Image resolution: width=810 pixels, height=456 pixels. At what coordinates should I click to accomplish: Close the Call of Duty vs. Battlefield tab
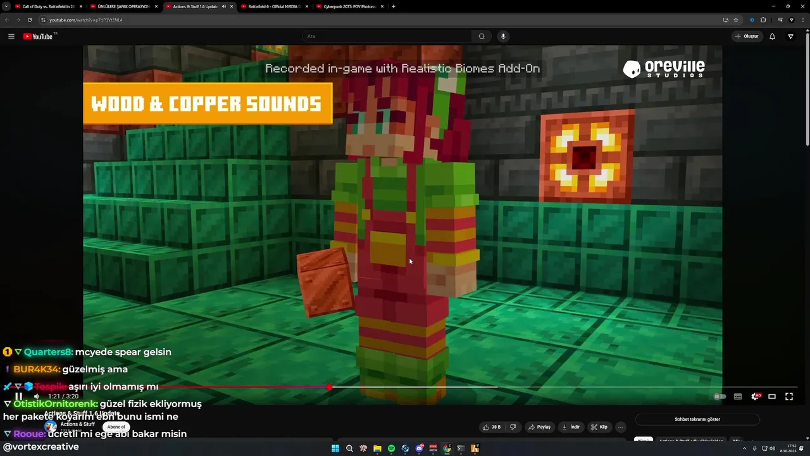coord(81,6)
